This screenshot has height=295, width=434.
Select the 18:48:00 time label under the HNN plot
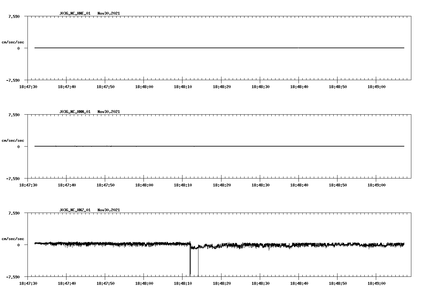coord(144,185)
